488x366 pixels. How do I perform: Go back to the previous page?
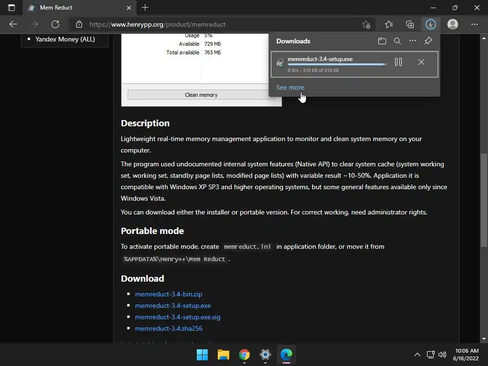pos(13,24)
